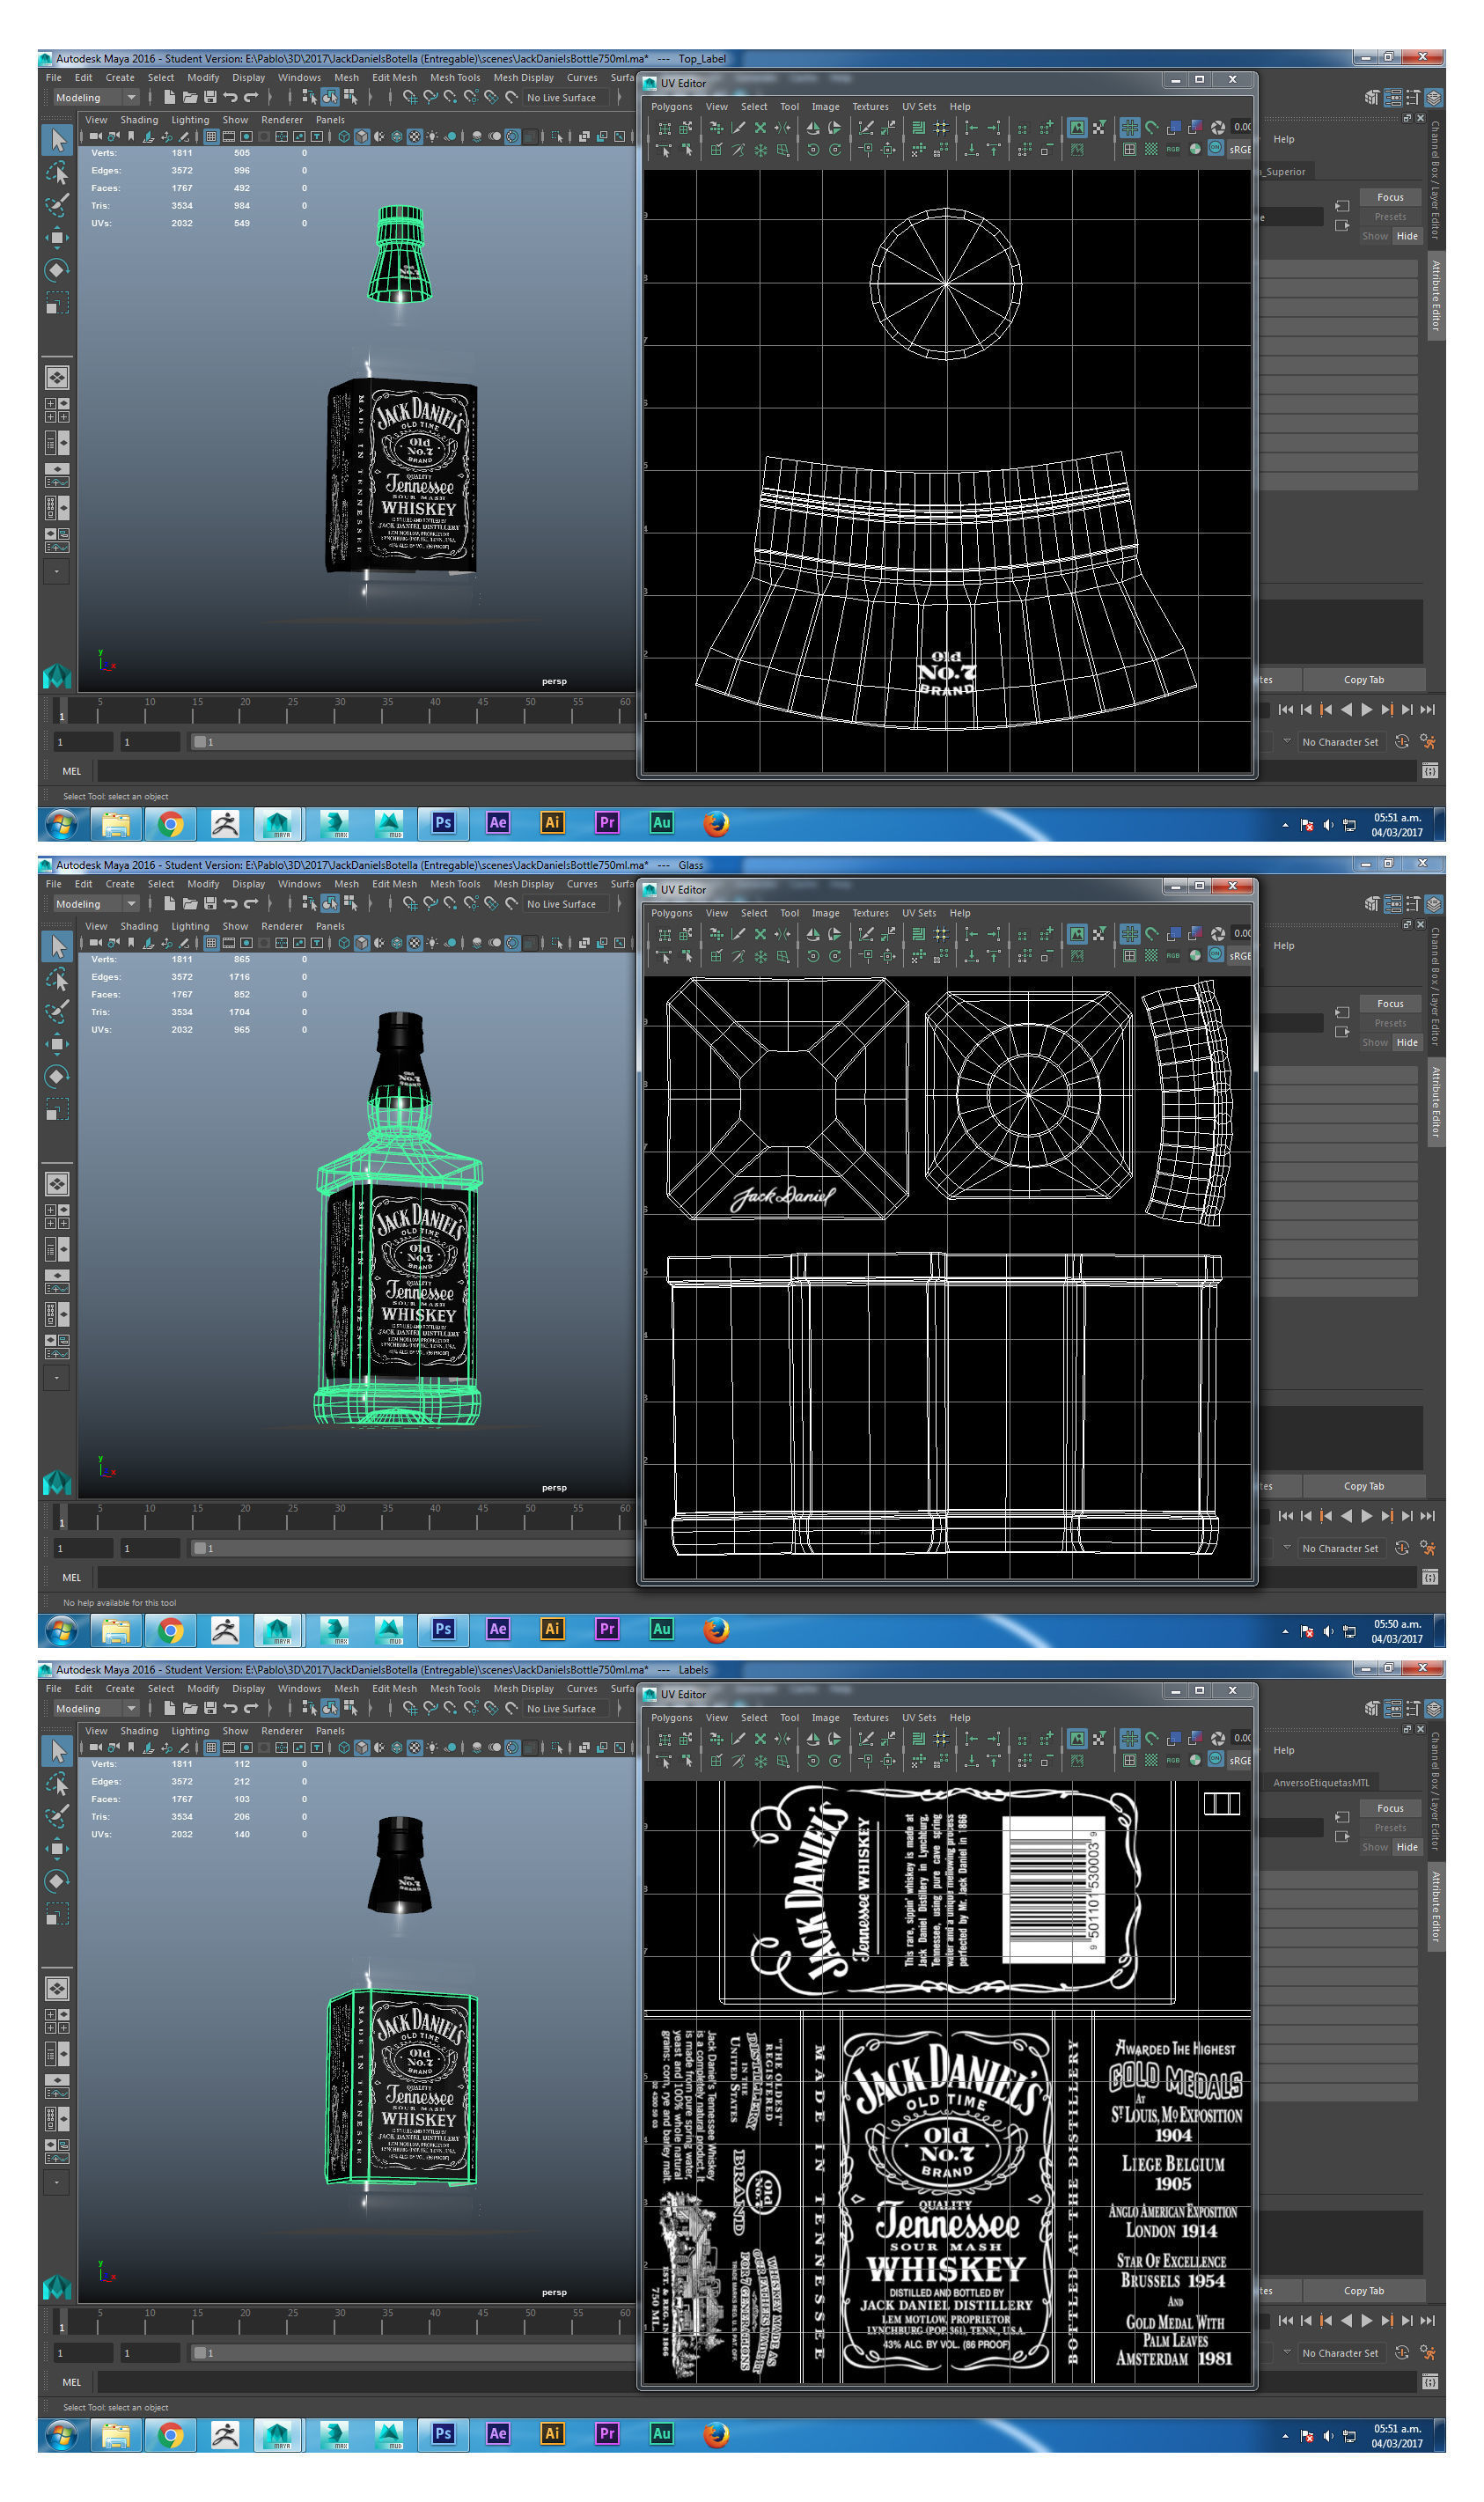Open Mesh Tools menu in Top_Label window
This screenshot has width=1484, height=2502.
(455, 77)
